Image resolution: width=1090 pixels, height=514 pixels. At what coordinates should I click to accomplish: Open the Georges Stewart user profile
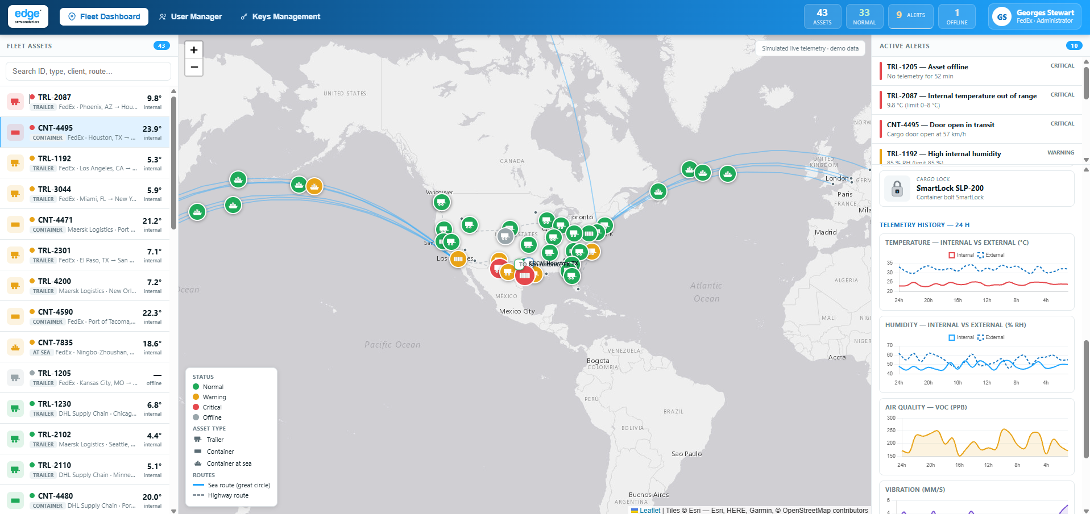[x=1035, y=16]
